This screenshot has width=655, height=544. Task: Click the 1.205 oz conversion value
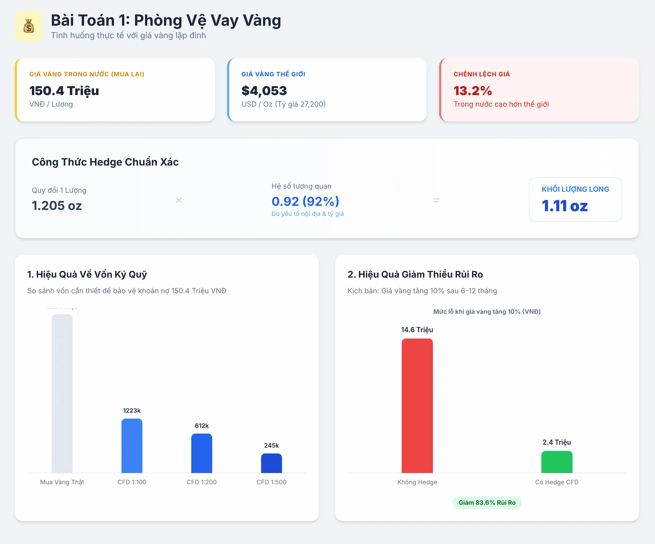click(57, 206)
